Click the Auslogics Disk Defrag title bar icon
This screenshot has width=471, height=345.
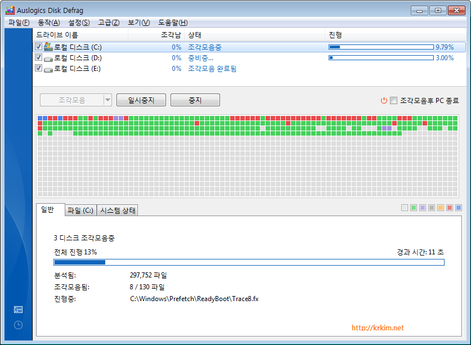10,10
